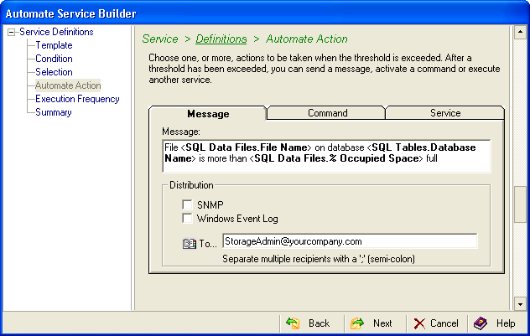Click the Cancel button label
Image resolution: width=530 pixels, height=336 pixels.
[444, 323]
